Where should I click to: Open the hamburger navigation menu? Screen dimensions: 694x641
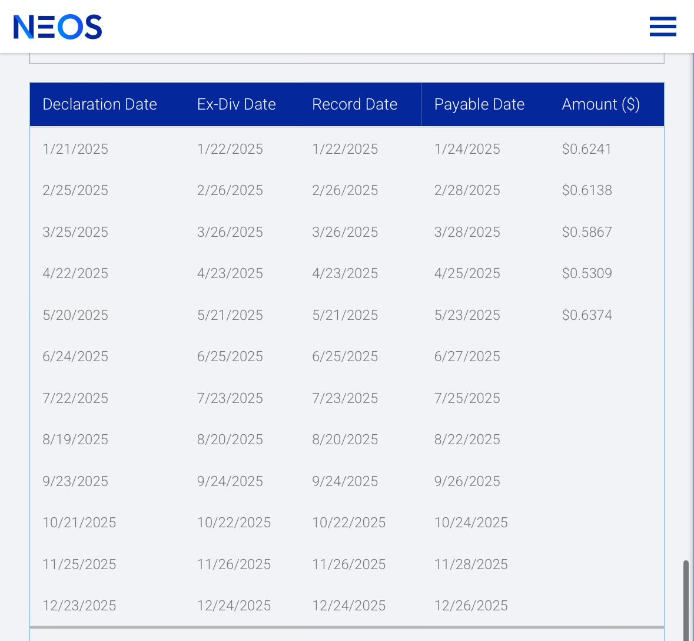(x=663, y=27)
